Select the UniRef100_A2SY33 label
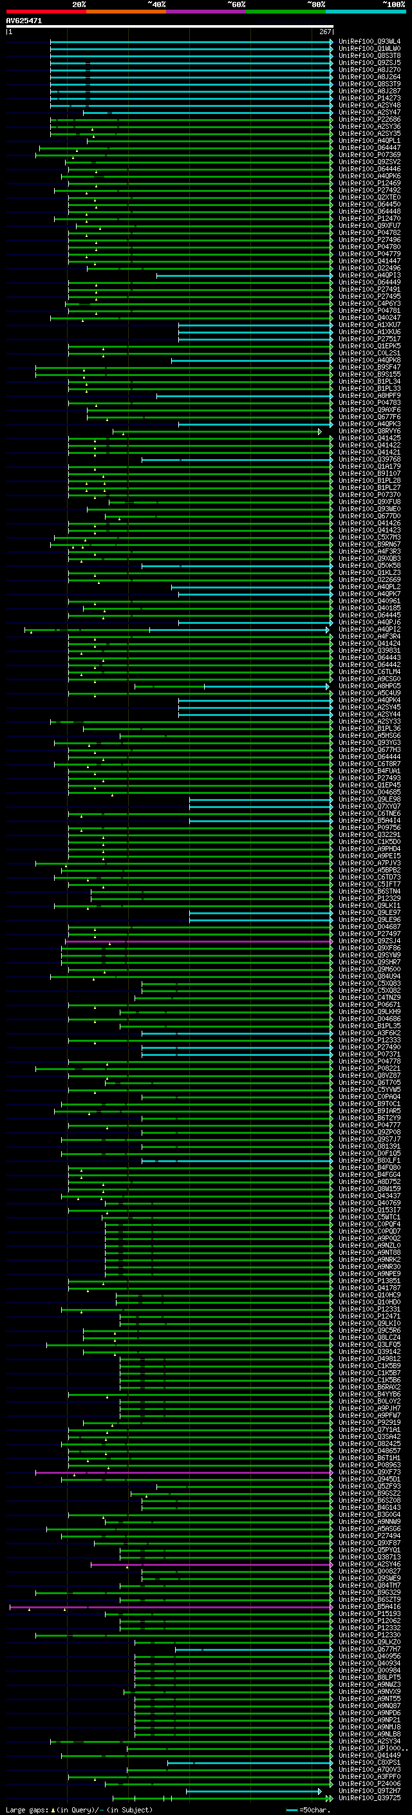 point(370,722)
